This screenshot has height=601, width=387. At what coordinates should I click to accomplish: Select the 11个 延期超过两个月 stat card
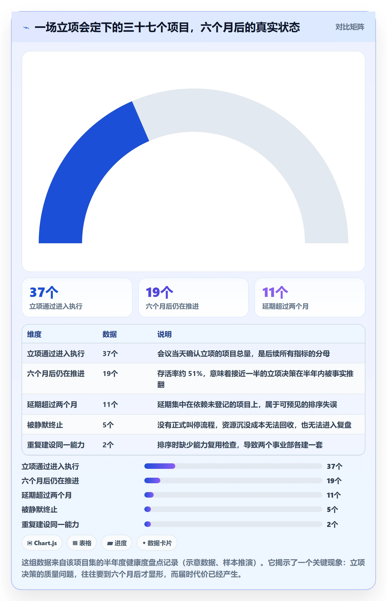click(310, 297)
